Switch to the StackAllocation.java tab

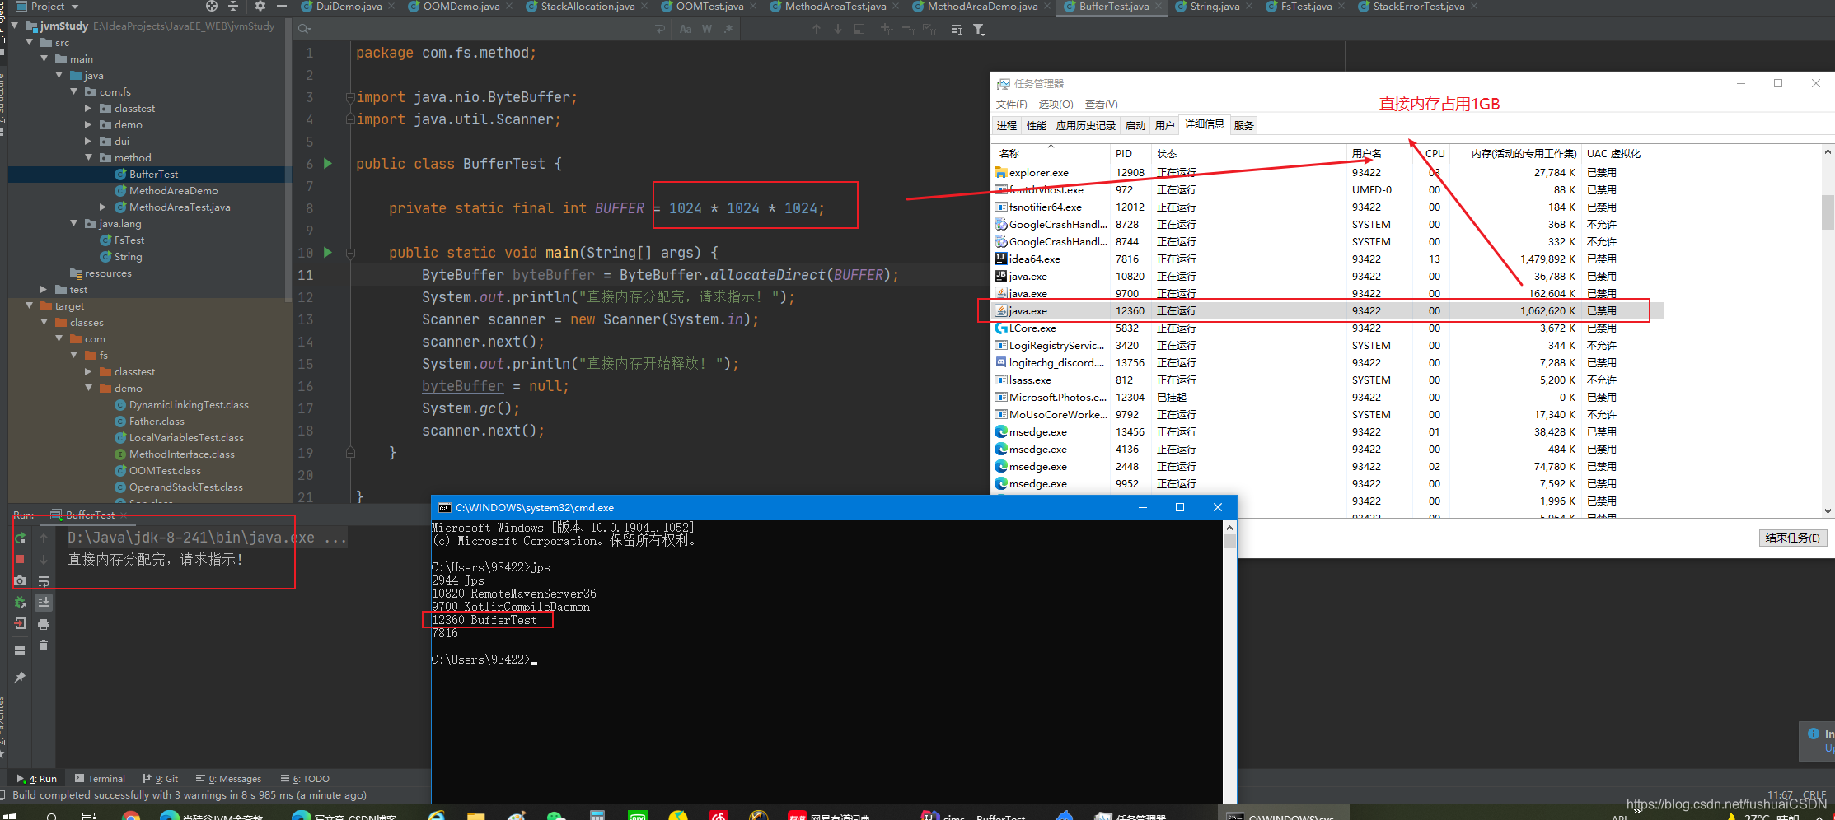coord(587,7)
